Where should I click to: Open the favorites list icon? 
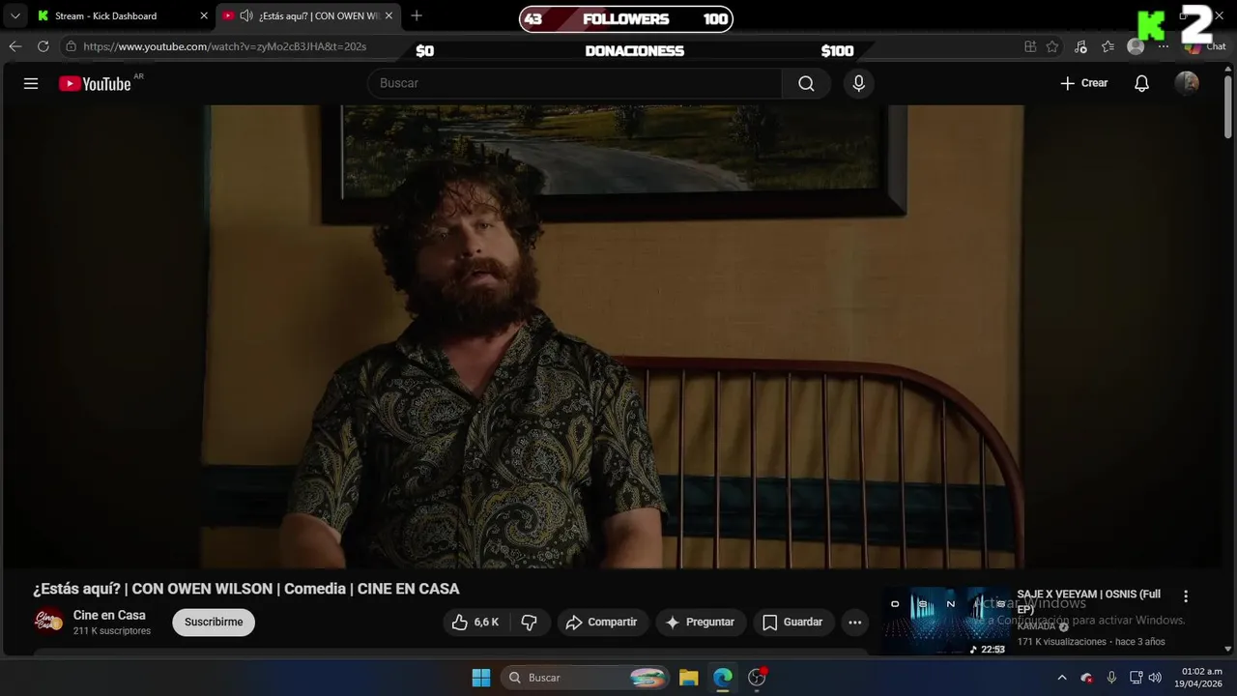coord(1108,46)
